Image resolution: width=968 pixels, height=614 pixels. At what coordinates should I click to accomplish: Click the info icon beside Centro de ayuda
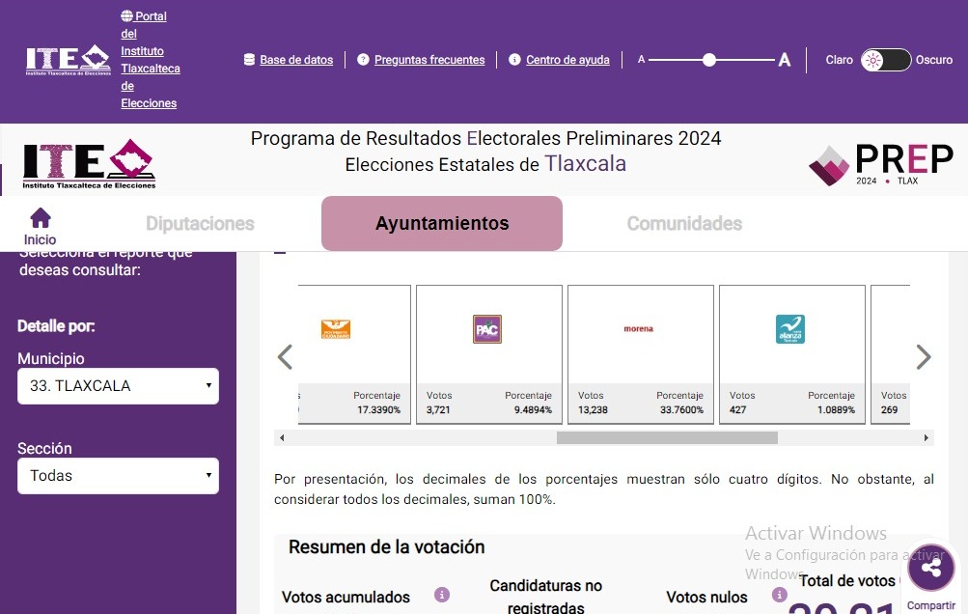(x=514, y=59)
